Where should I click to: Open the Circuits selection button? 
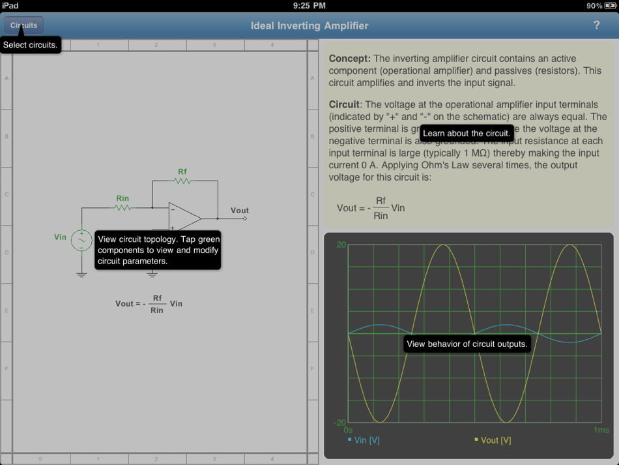[x=23, y=25]
